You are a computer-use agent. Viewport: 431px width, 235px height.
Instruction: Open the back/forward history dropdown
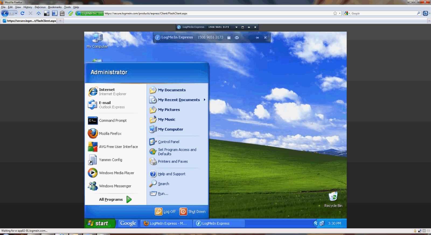pyautogui.click(x=16, y=13)
